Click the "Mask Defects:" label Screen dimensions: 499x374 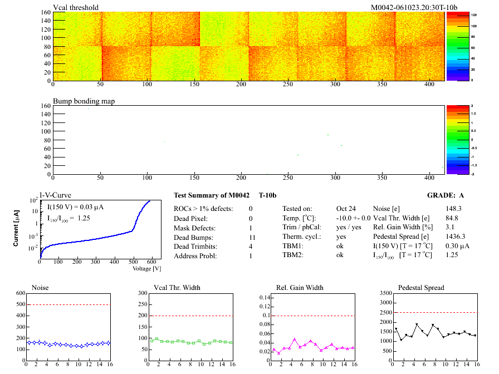pos(195,228)
